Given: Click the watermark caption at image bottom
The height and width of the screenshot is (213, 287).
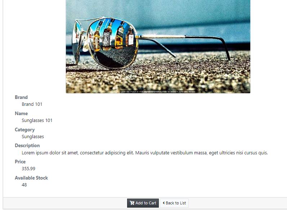Looking at the screenshot, I should coord(158,92).
